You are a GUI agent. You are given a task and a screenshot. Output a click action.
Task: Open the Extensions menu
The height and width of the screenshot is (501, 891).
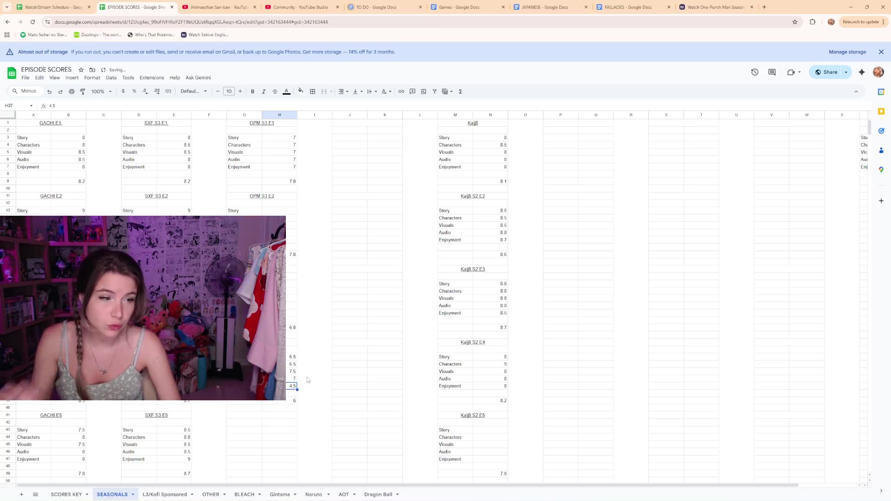point(151,77)
